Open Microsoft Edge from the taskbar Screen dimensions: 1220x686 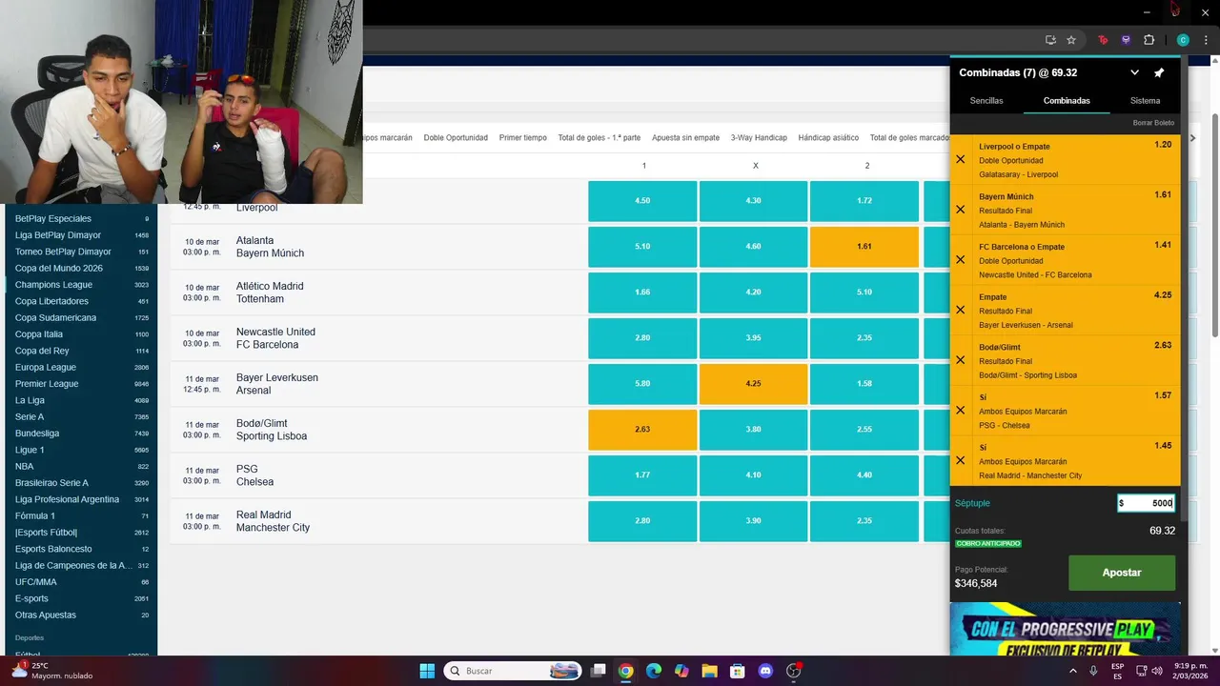click(x=653, y=671)
